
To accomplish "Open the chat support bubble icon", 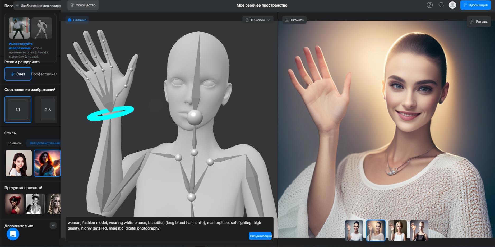I will coord(13,234).
